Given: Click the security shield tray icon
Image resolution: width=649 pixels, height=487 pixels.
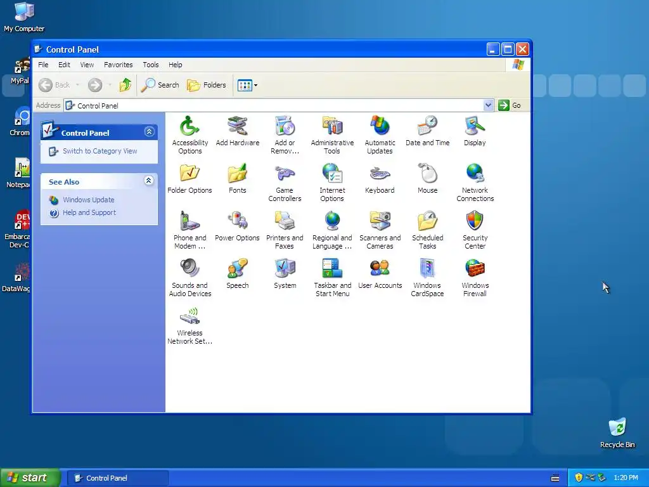Looking at the screenshot, I should coord(579,477).
